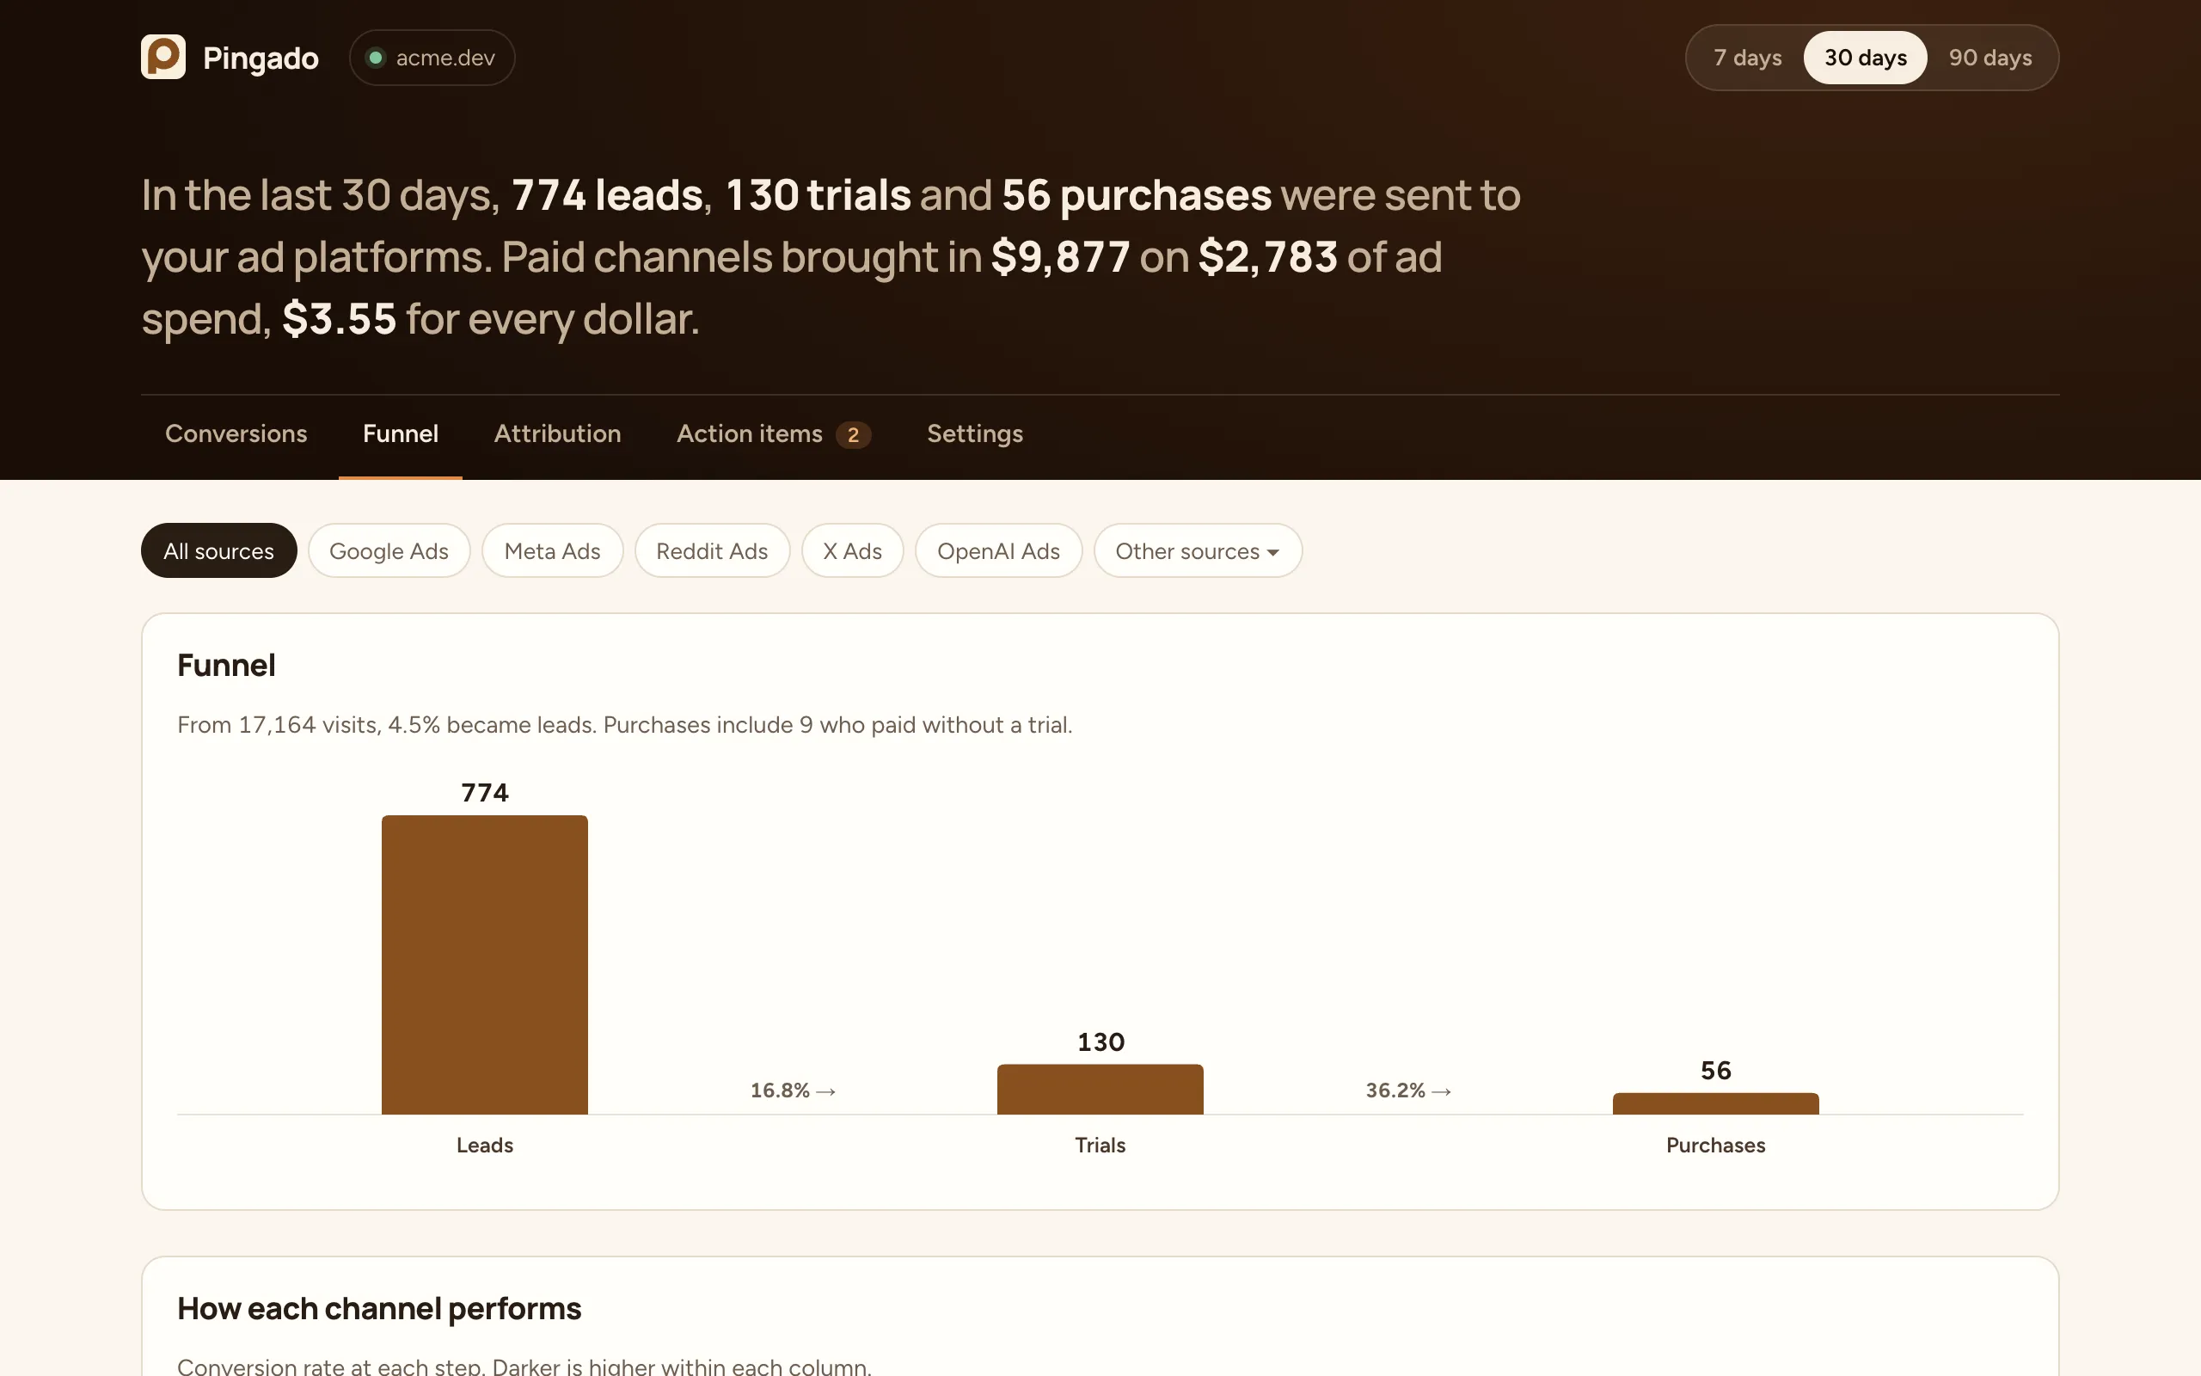Click the Leads axis label
This screenshot has height=1376, width=2201.
pyautogui.click(x=485, y=1145)
